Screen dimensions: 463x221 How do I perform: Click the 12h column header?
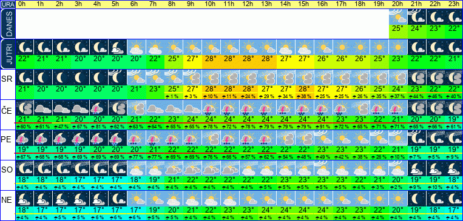(249, 4)
